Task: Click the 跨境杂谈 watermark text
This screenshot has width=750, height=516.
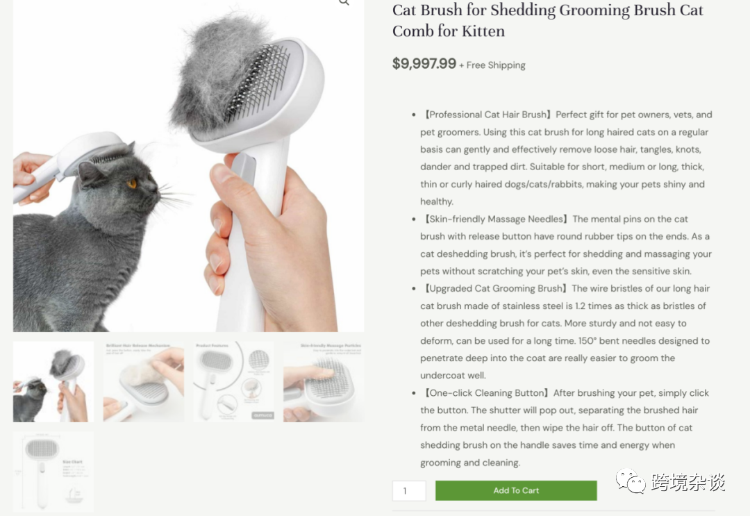Action: (x=688, y=482)
